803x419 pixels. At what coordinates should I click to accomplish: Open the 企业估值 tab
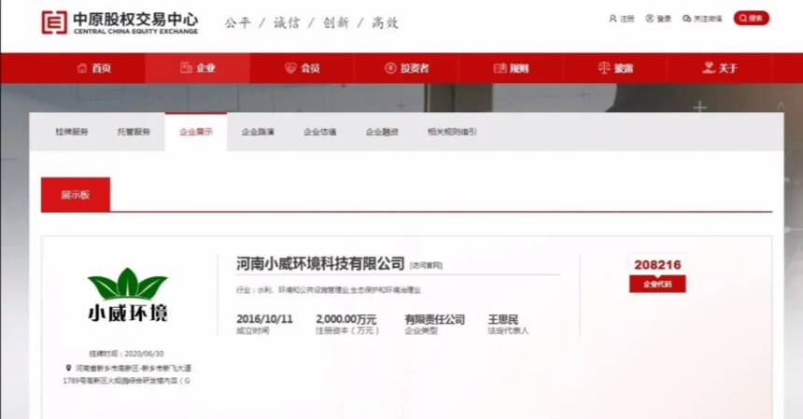tap(320, 132)
